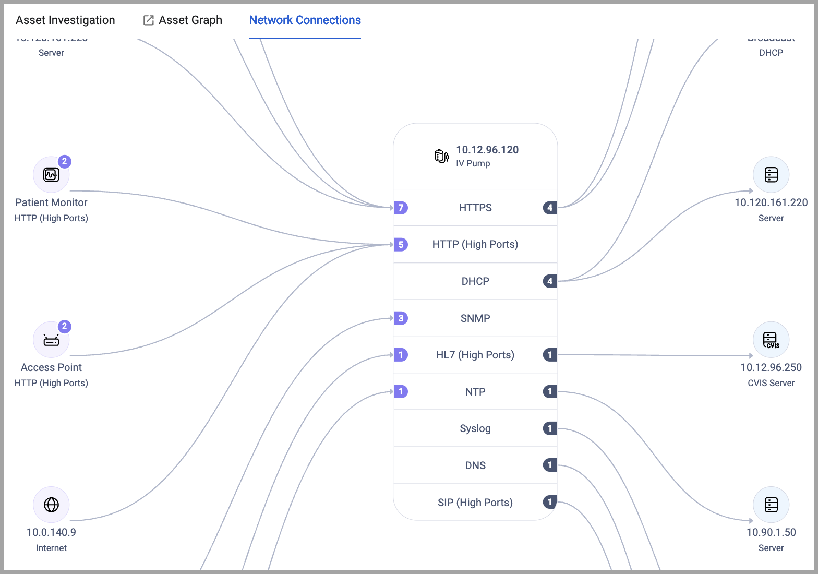Click the outbound 1 badge on NTP
The width and height of the screenshot is (818, 574).
(x=550, y=391)
